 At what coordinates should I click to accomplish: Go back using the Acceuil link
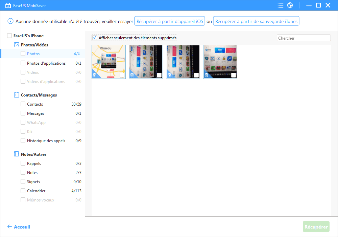tap(19, 227)
